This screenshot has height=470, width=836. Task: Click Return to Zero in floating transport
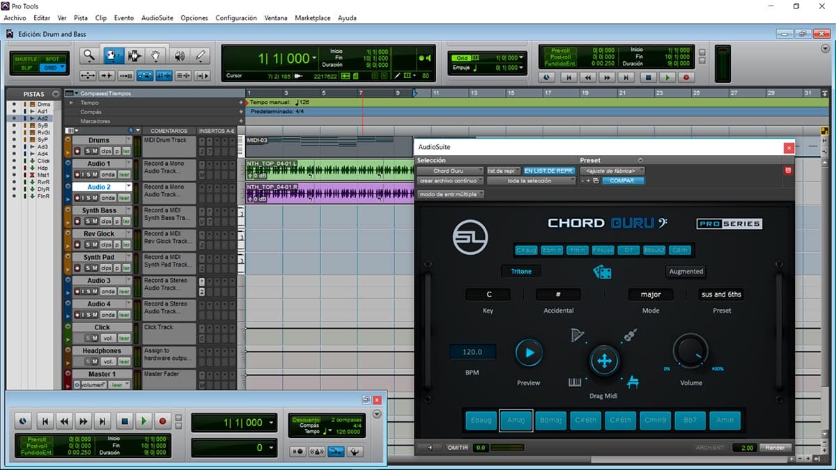click(45, 421)
